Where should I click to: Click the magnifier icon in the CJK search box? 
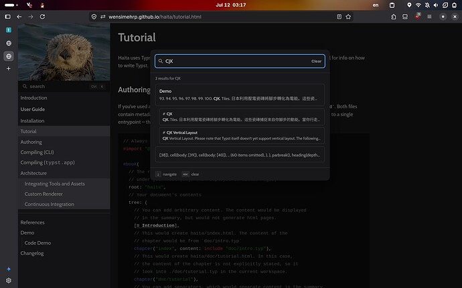click(161, 61)
